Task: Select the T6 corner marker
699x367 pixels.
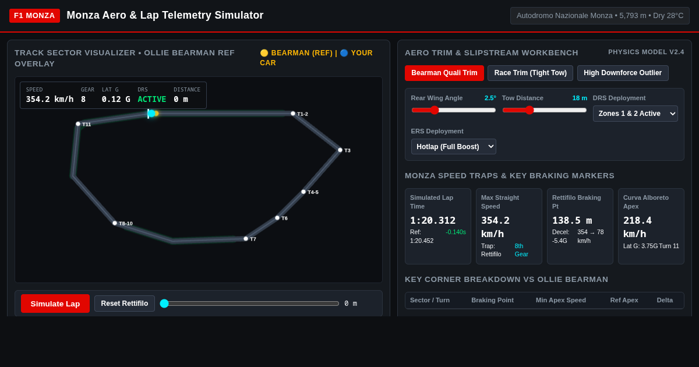Action: (x=277, y=218)
